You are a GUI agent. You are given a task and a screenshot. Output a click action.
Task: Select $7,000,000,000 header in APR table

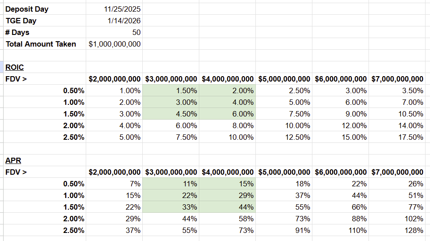pyautogui.click(x=397, y=172)
